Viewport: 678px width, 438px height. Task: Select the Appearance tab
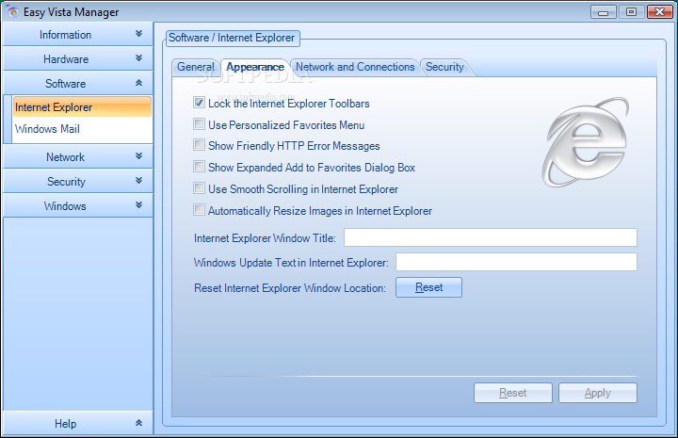[x=255, y=67]
